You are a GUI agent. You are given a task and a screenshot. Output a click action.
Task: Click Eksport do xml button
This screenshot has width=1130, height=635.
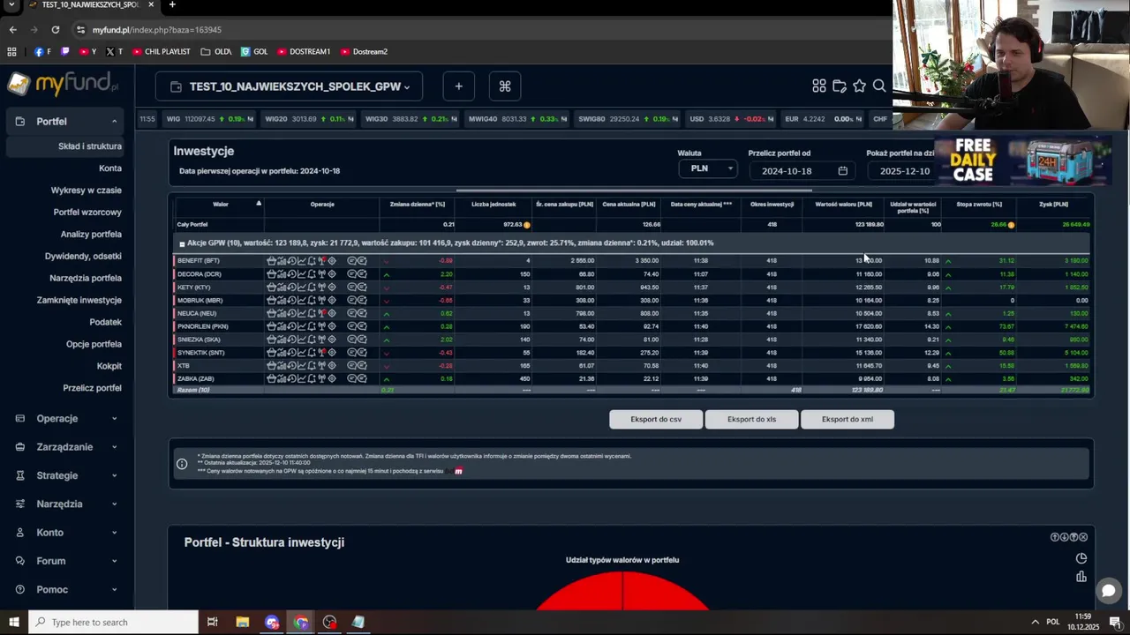click(847, 419)
